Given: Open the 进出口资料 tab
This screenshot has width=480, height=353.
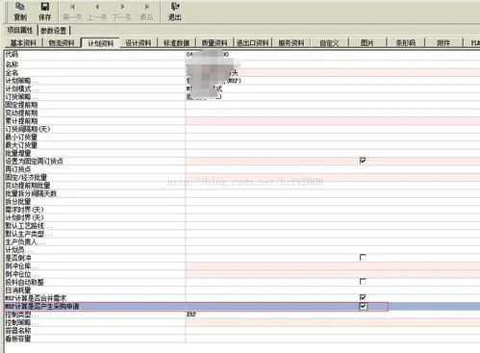Looking at the screenshot, I should 253,43.
